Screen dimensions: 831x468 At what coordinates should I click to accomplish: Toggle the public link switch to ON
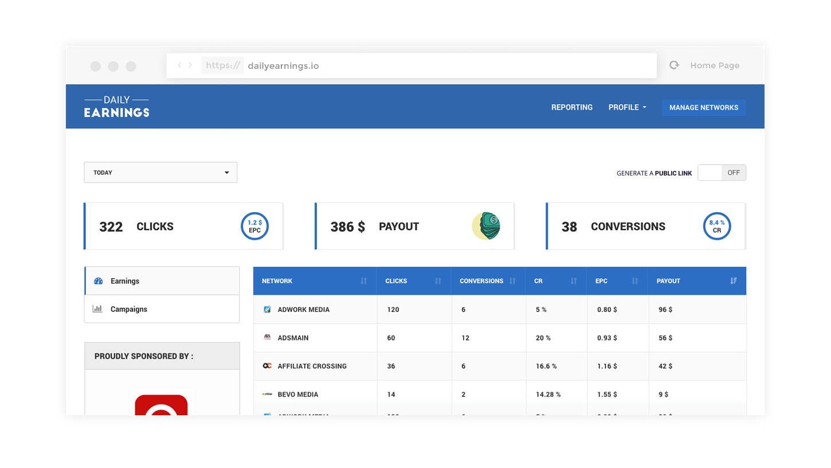click(722, 173)
